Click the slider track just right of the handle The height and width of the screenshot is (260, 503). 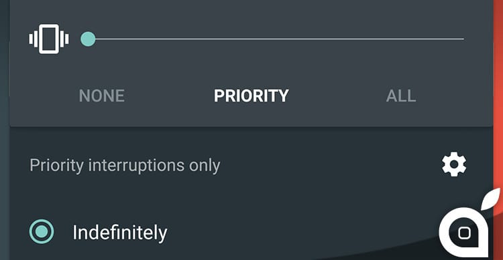104,39
